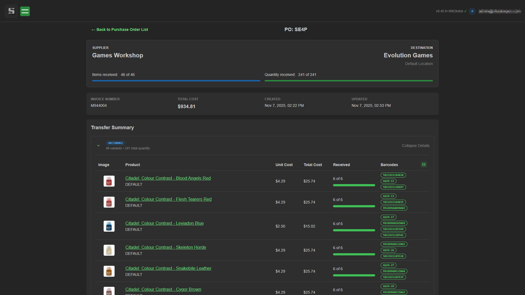Viewport: 525px width, 295px height.
Task: Open the Cygor Brown product link
Action: coord(163,289)
